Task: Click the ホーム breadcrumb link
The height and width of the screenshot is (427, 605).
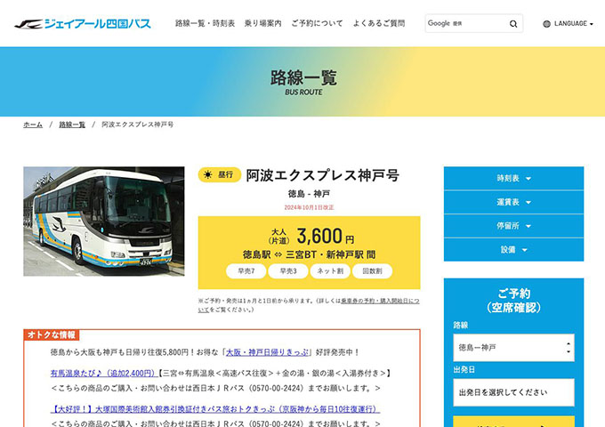Action: pyautogui.click(x=33, y=125)
